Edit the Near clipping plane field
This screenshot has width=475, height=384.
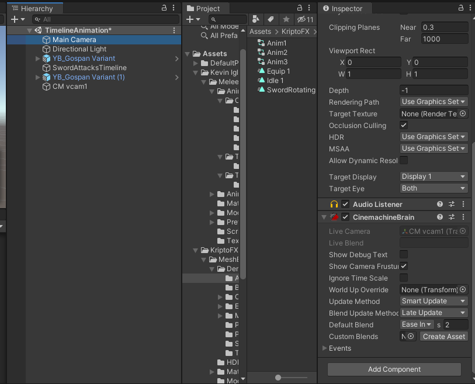(x=445, y=27)
